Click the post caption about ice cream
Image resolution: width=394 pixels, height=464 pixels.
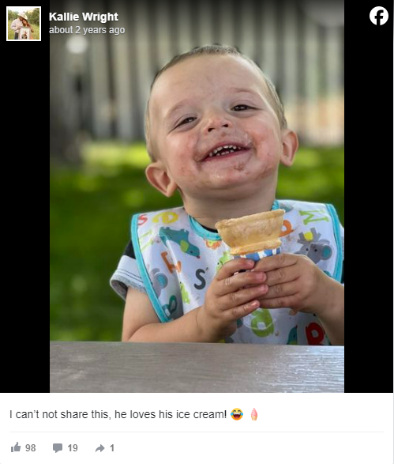coord(118,414)
